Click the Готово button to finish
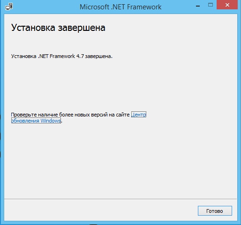Screen dimensions: 241x225 [215, 211]
